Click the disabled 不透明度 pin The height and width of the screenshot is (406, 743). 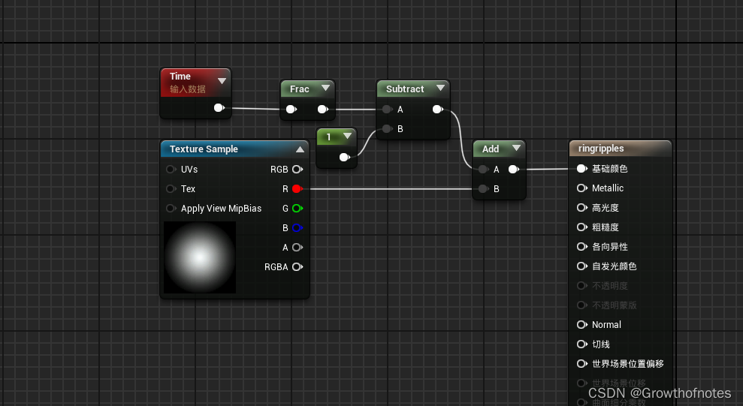point(582,285)
